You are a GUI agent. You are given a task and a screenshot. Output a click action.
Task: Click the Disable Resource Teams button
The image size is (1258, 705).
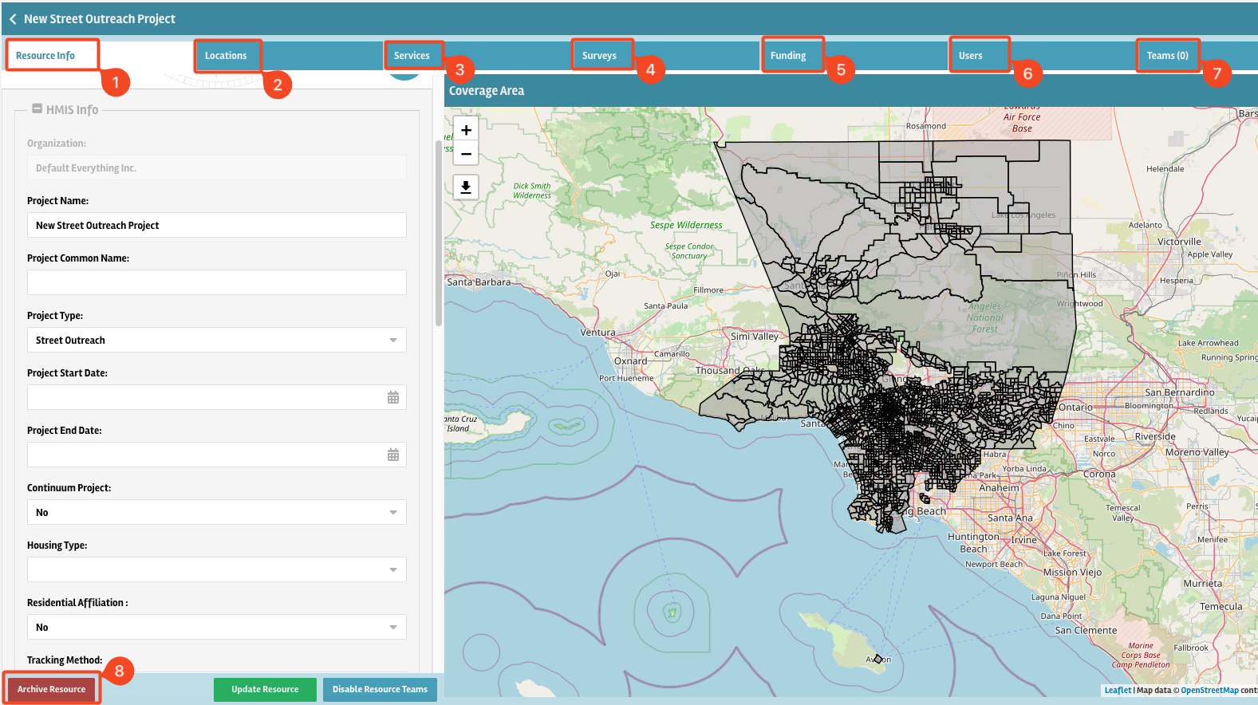(x=380, y=690)
